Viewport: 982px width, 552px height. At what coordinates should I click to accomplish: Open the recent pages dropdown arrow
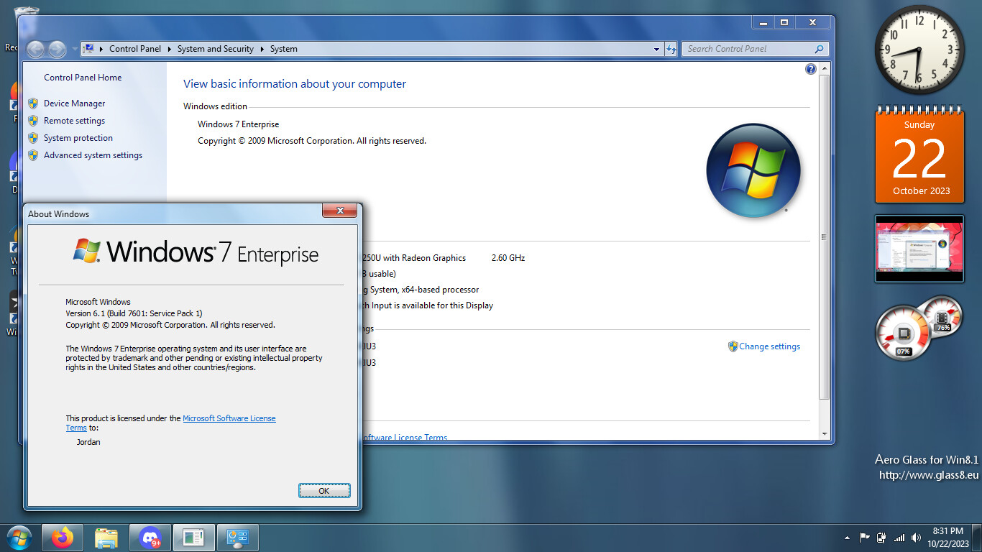tap(74, 50)
